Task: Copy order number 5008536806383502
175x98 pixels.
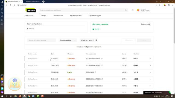Action: [102, 65]
